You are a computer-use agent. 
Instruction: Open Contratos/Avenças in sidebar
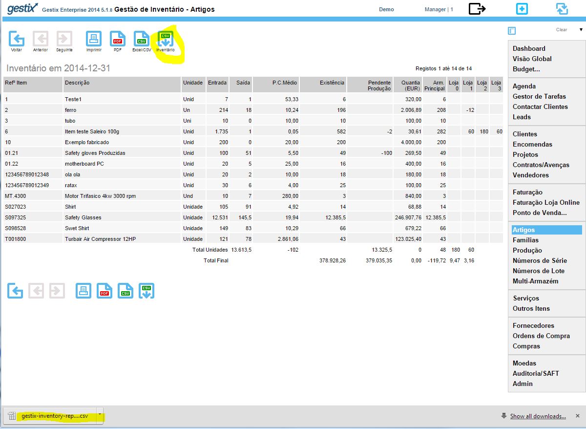click(541, 165)
